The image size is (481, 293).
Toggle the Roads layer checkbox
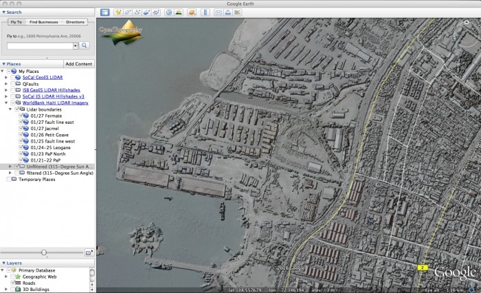(x=12, y=283)
